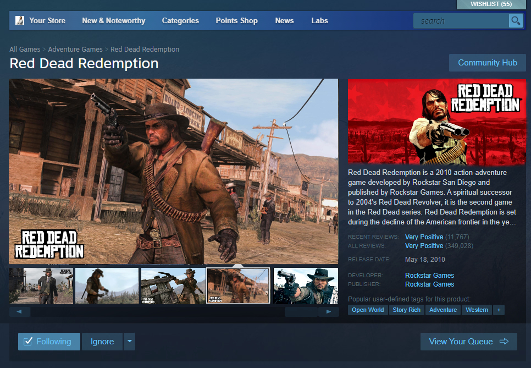531x368 pixels.
Task: Click the Red Dead Redemption page title
Action: [x=84, y=63]
